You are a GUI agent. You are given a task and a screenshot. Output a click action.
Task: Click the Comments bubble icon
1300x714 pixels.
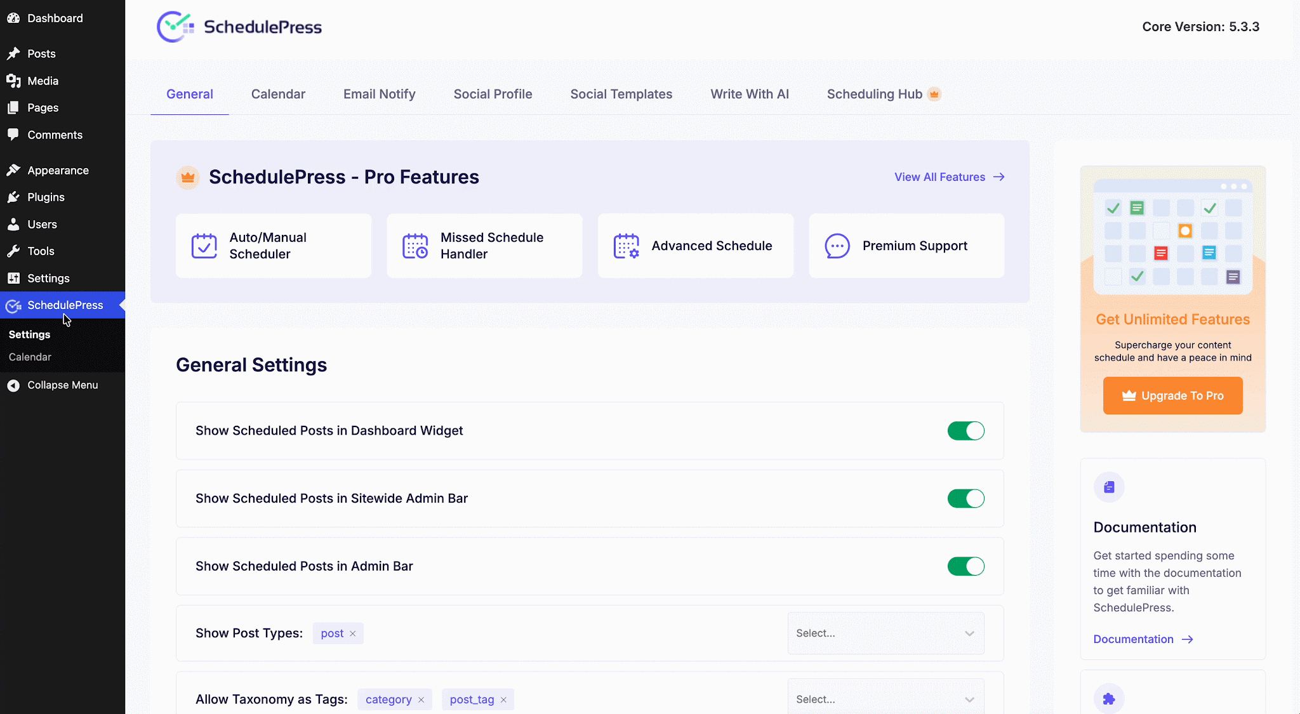13,135
